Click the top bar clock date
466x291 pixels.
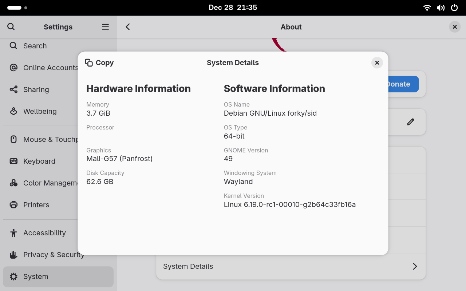pos(233,8)
